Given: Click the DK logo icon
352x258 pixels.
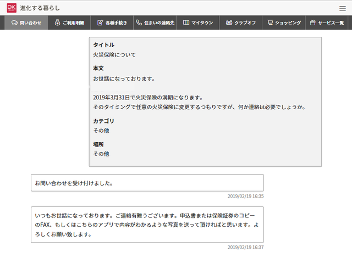Looking at the screenshot, I should (12, 8).
